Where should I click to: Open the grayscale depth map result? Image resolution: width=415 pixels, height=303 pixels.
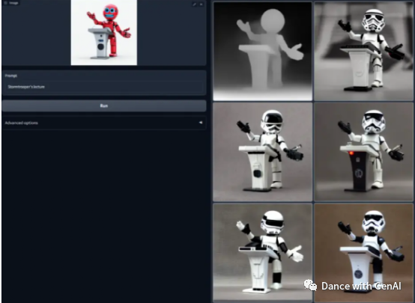pyautogui.click(x=262, y=52)
